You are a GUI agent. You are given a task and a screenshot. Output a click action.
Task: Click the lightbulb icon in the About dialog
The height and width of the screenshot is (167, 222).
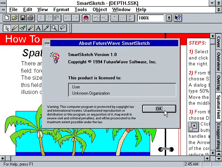(x=55, y=57)
